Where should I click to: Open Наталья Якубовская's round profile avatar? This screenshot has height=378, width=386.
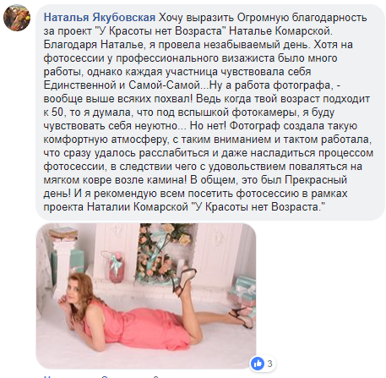click(x=17, y=18)
